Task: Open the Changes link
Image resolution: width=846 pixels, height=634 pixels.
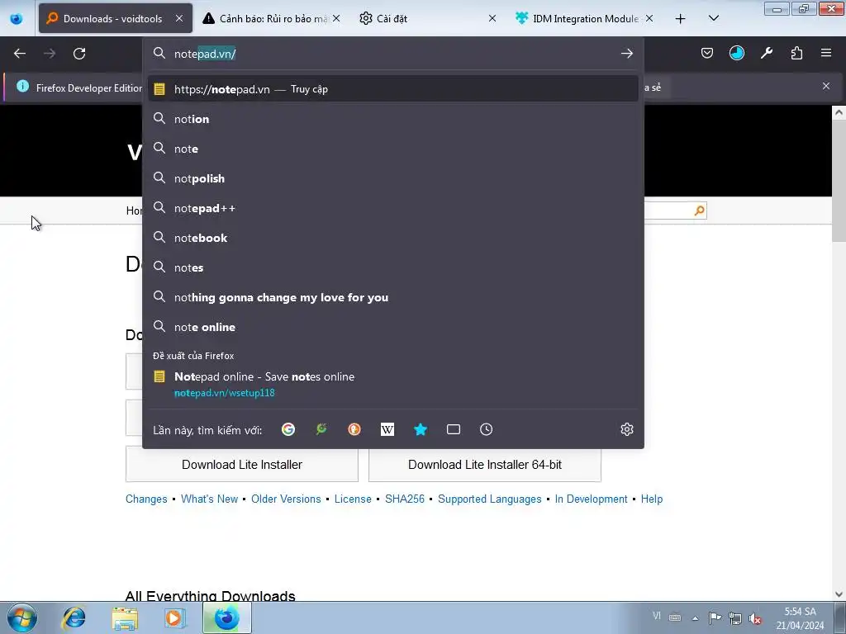Action: click(146, 499)
